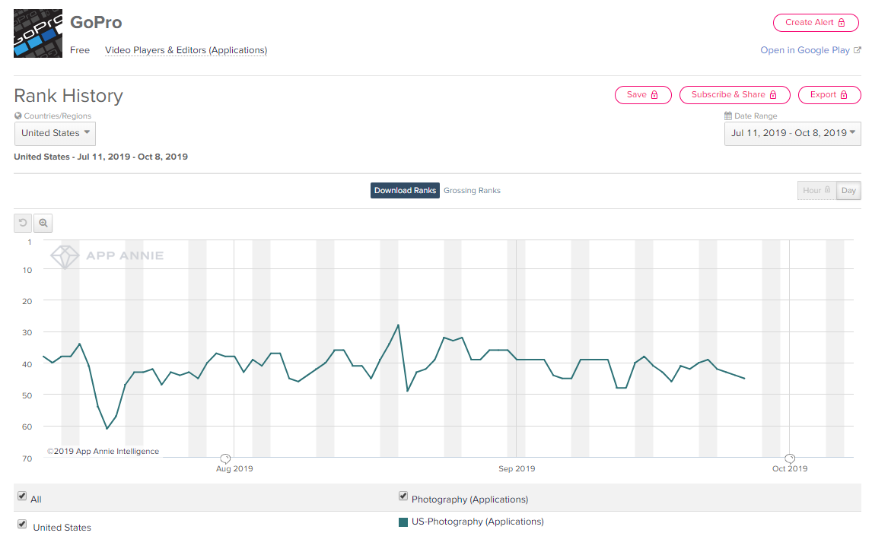Viewport: 872px width, 536px height.
Task: Open the Video Players & Editors category link
Action: tap(186, 50)
